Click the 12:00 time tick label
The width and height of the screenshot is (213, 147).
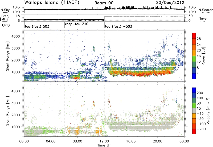(104, 141)
